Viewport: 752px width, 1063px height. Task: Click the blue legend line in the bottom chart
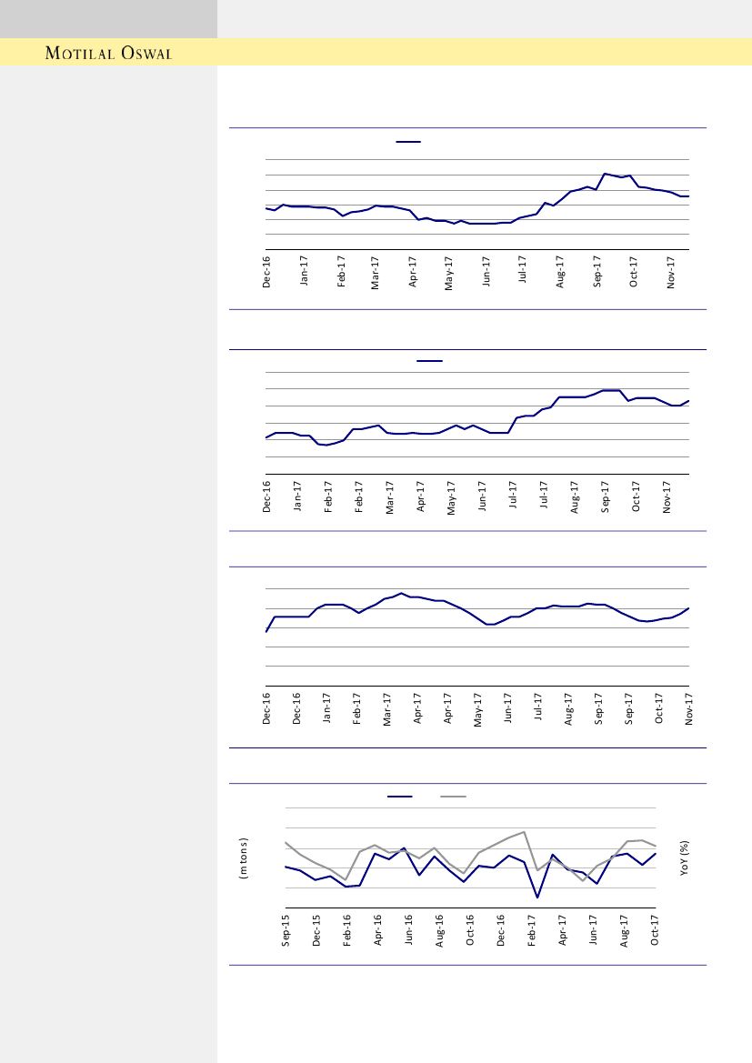[400, 797]
